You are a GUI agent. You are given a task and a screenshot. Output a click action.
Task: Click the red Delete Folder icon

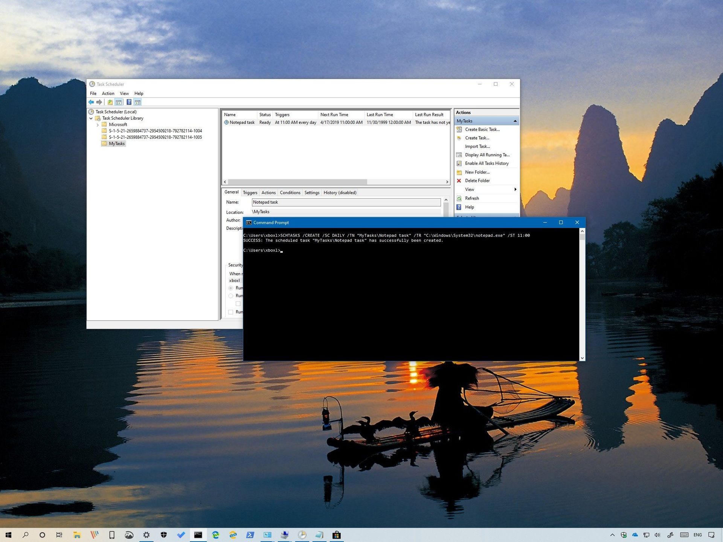click(459, 181)
